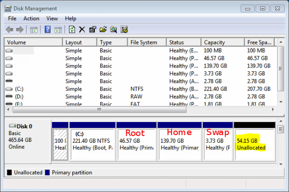The width and height of the screenshot is (289, 192).
Task: Click the (C:) volume name in list
Action: point(19,89)
